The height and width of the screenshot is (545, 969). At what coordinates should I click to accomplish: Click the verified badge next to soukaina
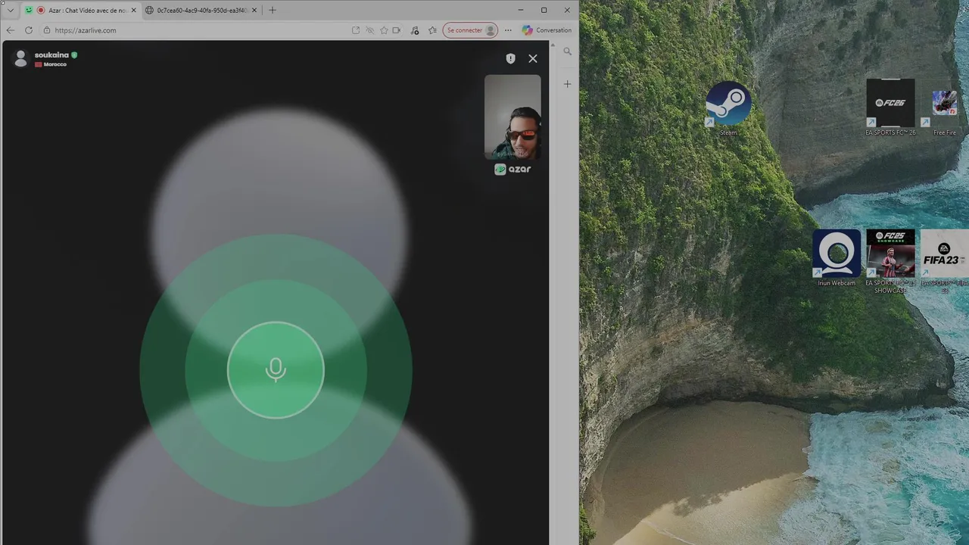[74, 54]
